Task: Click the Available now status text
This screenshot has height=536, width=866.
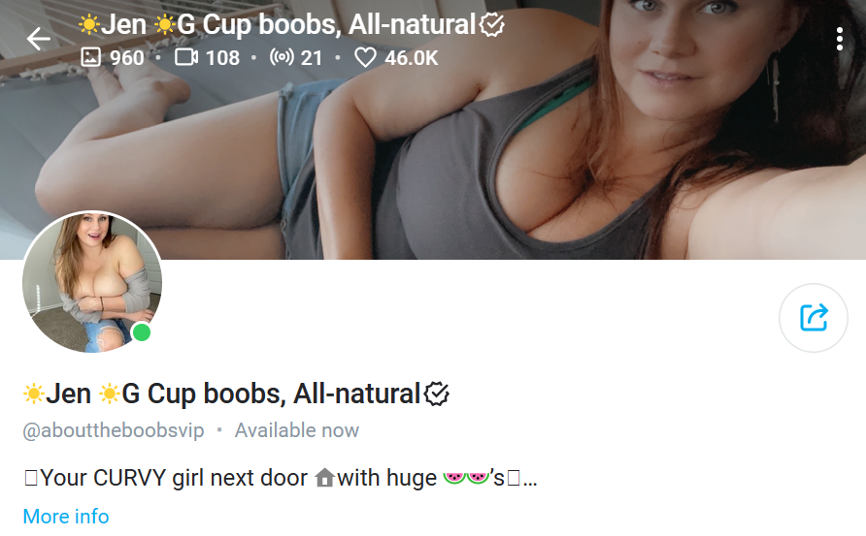Action: pyautogui.click(x=296, y=430)
